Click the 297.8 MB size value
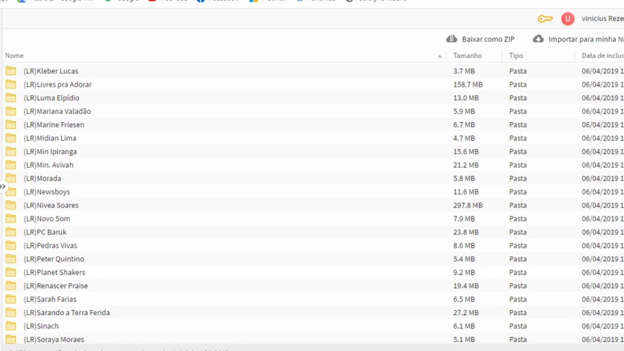Image resolution: width=624 pixels, height=351 pixels. [x=468, y=205]
